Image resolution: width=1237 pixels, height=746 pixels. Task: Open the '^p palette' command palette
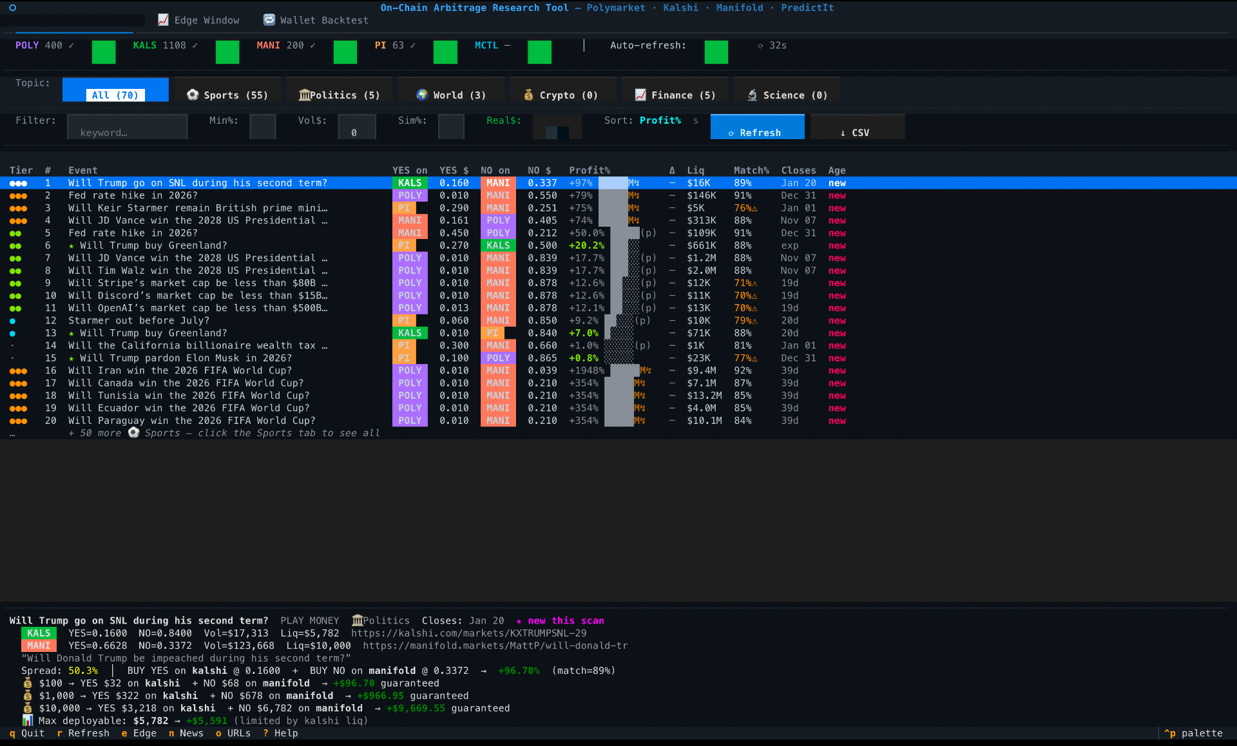click(x=1193, y=733)
